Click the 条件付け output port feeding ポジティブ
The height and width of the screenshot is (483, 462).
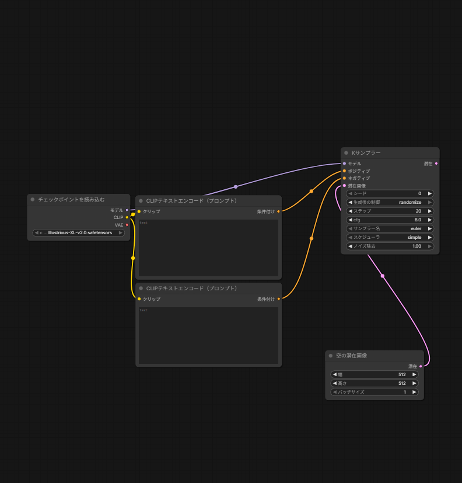[x=278, y=211]
